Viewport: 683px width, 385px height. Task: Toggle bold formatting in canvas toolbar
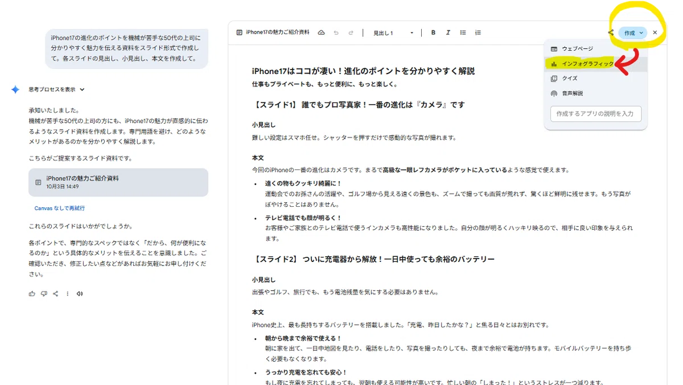pyautogui.click(x=433, y=33)
